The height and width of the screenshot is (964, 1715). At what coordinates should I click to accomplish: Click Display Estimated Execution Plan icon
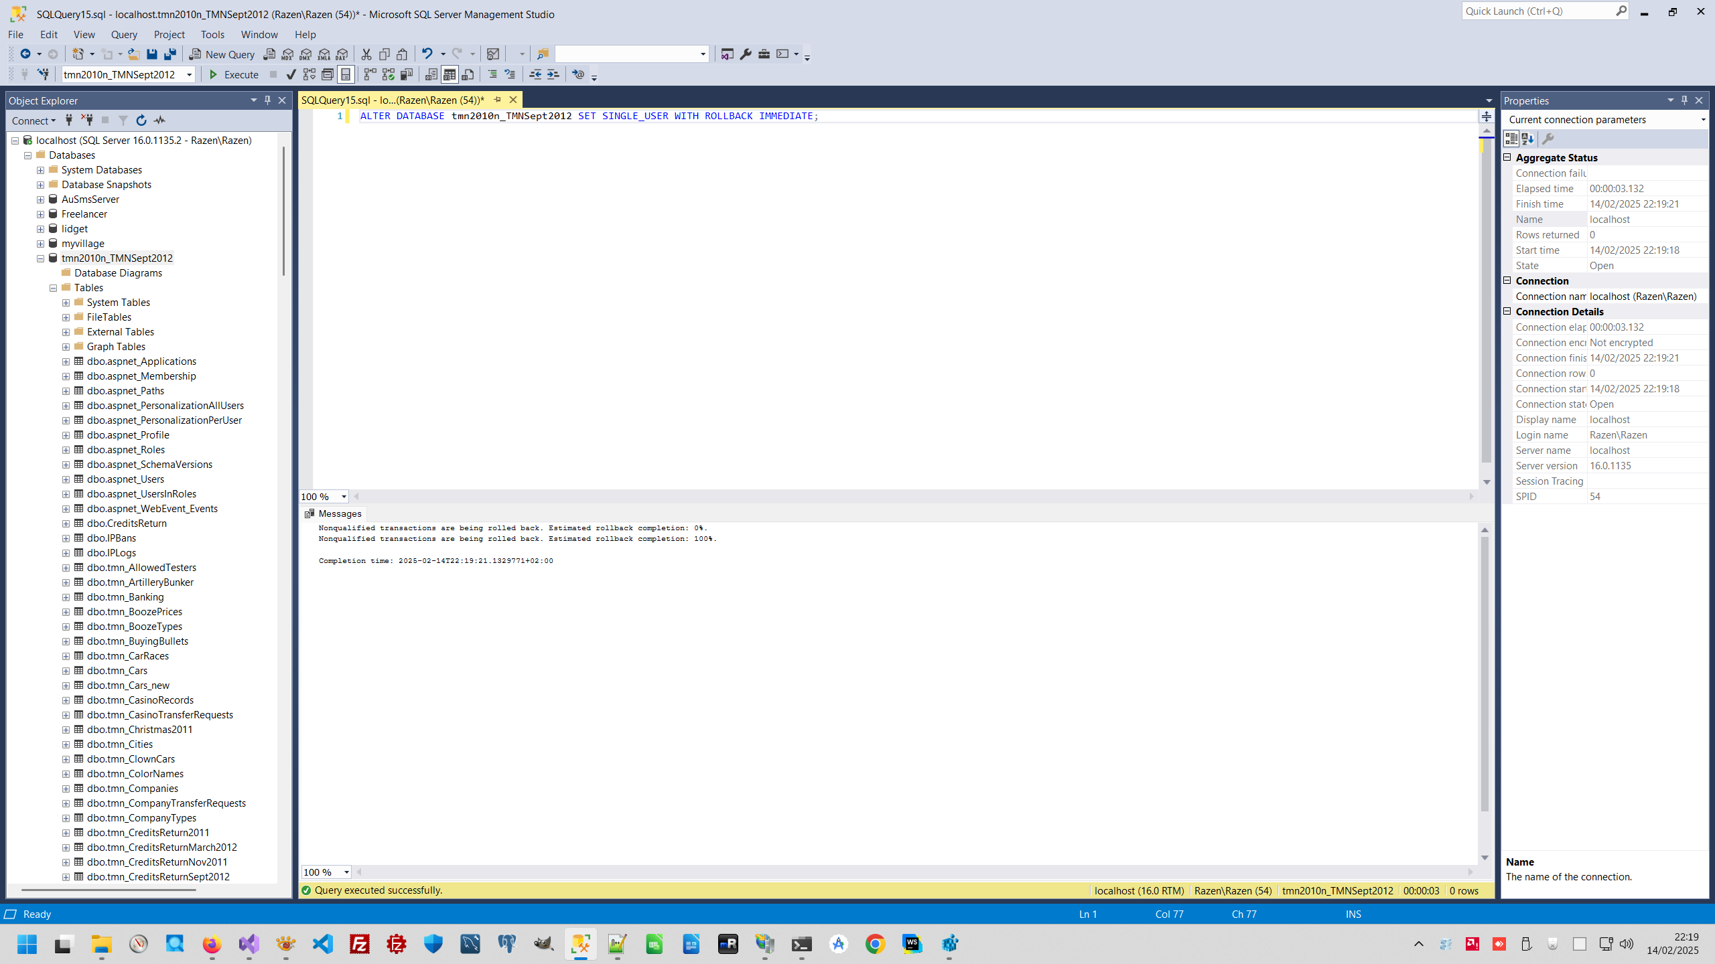tap(309, 74)
